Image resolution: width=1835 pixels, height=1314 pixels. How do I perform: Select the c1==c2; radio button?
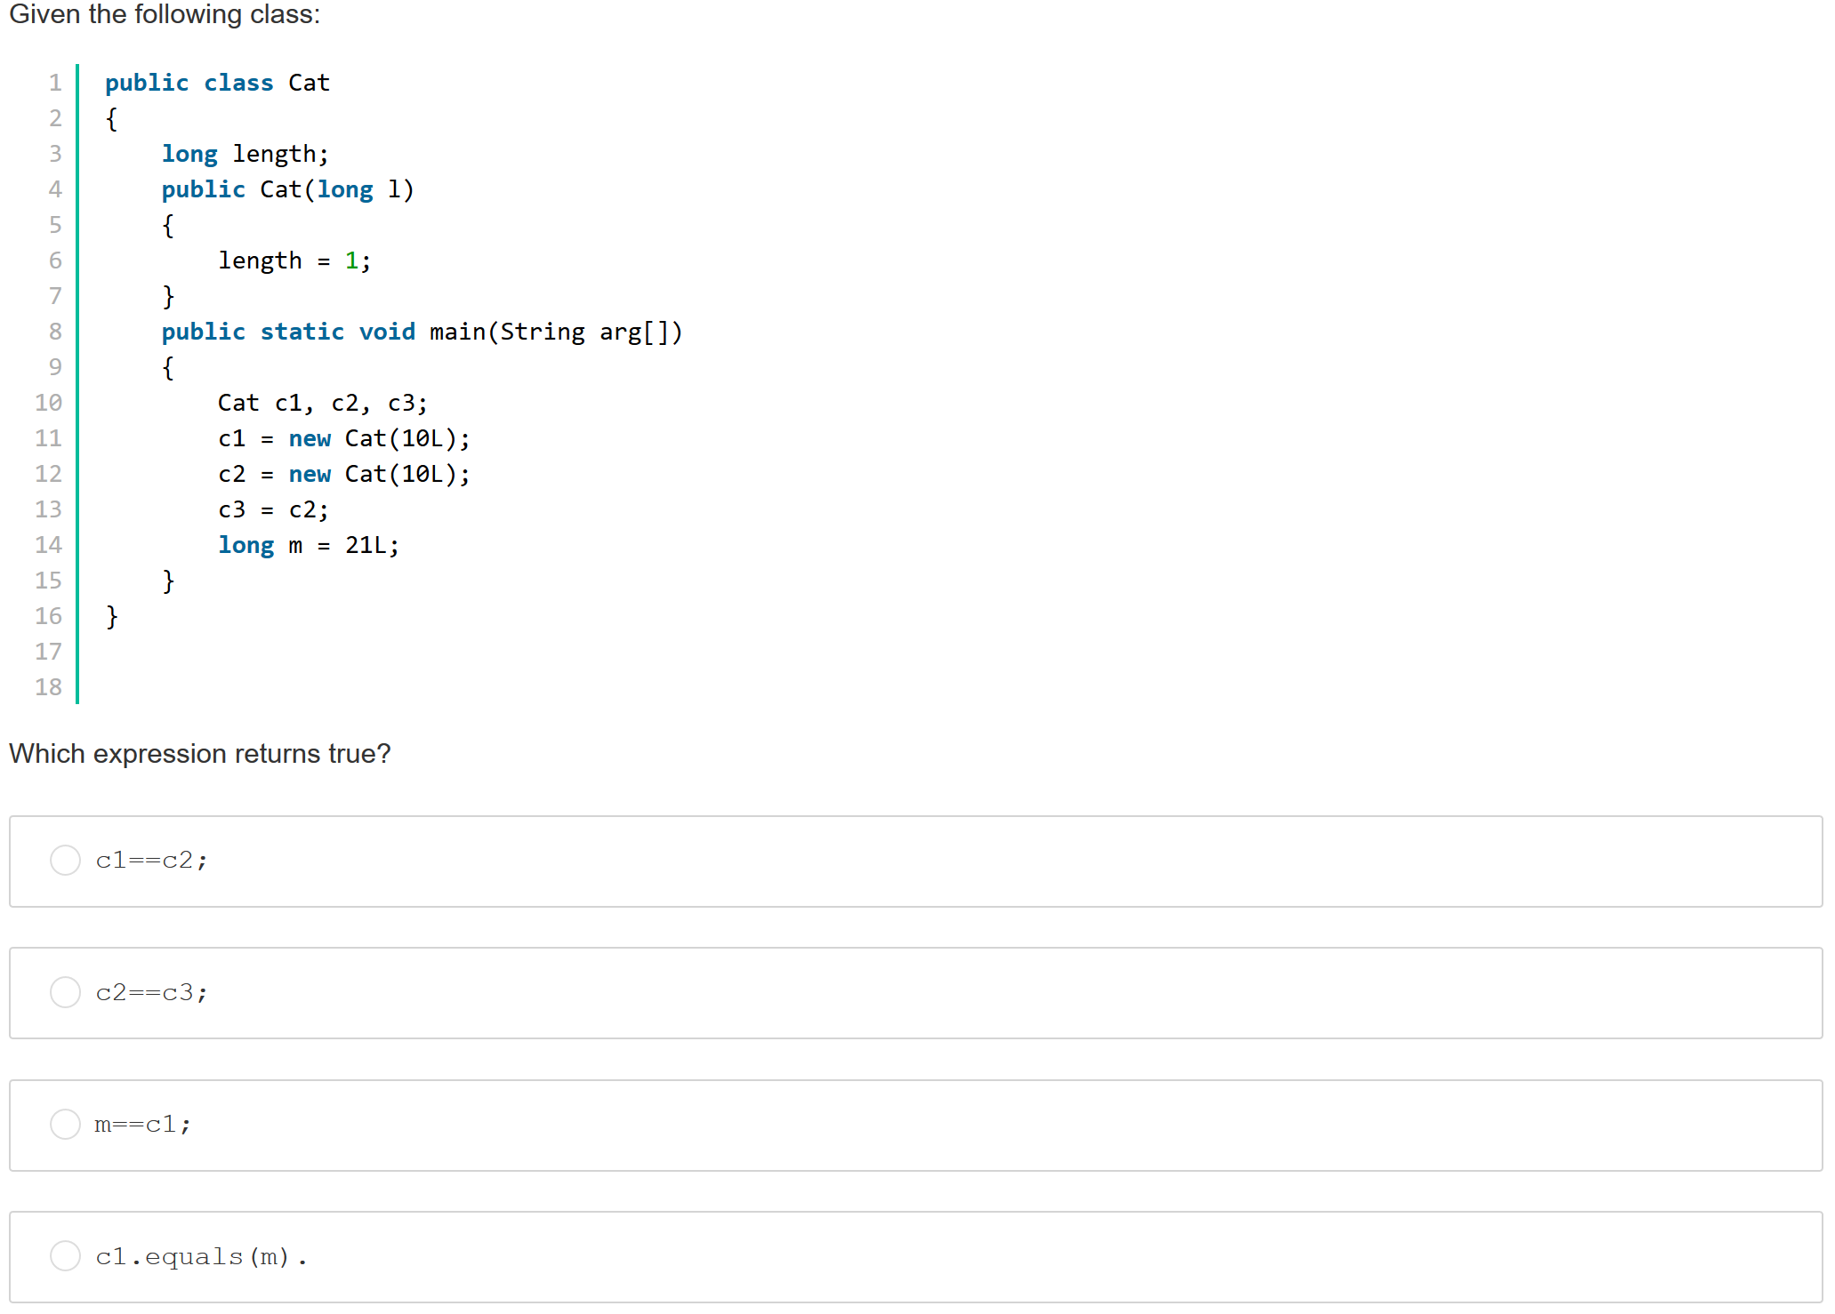[x=65, y=860]
